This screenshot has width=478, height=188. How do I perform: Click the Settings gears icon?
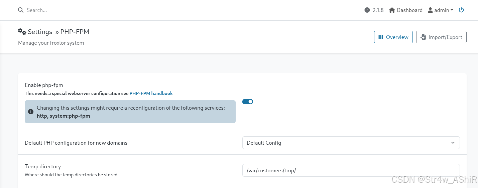(22, 32)
